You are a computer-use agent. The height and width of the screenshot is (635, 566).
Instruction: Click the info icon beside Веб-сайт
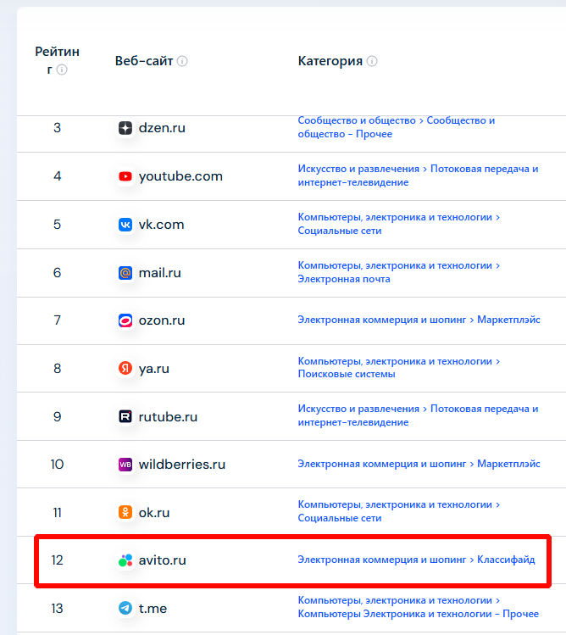182,61
